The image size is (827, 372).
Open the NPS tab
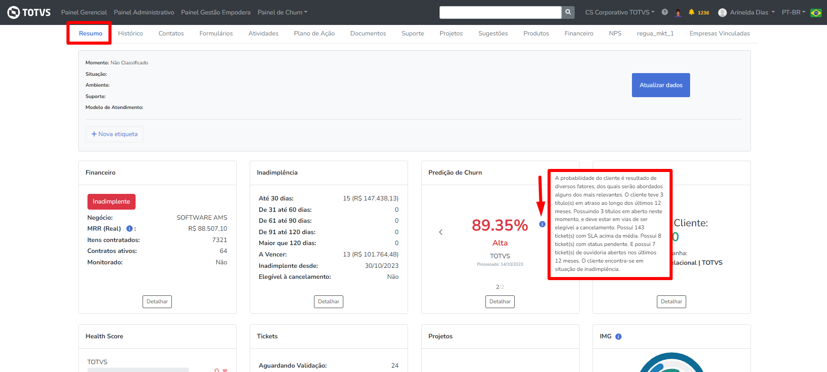coord(615,33)
